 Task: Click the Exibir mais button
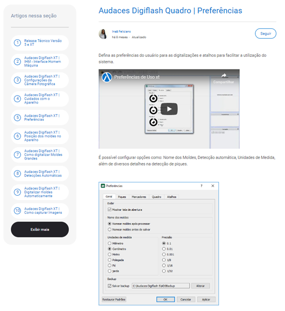point(40,229)
